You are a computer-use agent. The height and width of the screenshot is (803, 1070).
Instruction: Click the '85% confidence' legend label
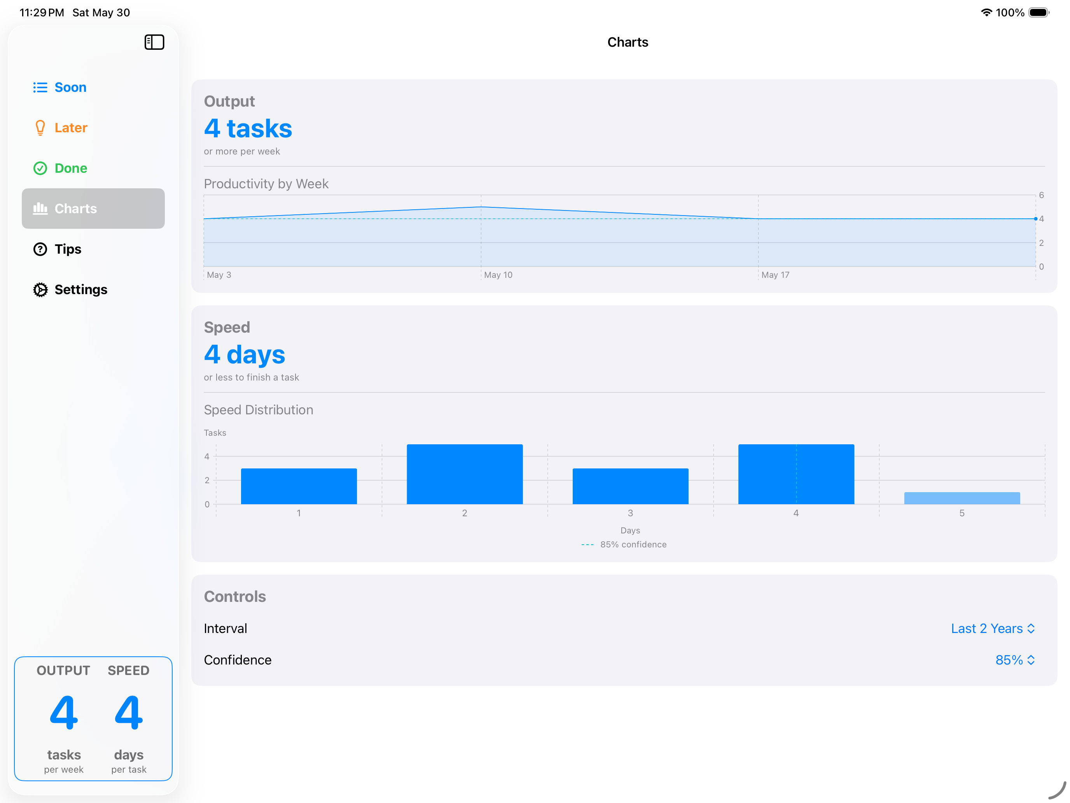click(x=633, y=545)
